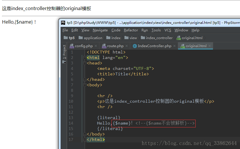
Task: Click the folder icon beside view breadcrumb
Action: click(x=126, y=38)
